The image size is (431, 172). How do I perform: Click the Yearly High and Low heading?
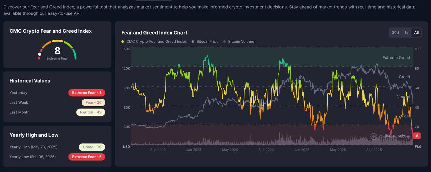click(x=34, y=135)
